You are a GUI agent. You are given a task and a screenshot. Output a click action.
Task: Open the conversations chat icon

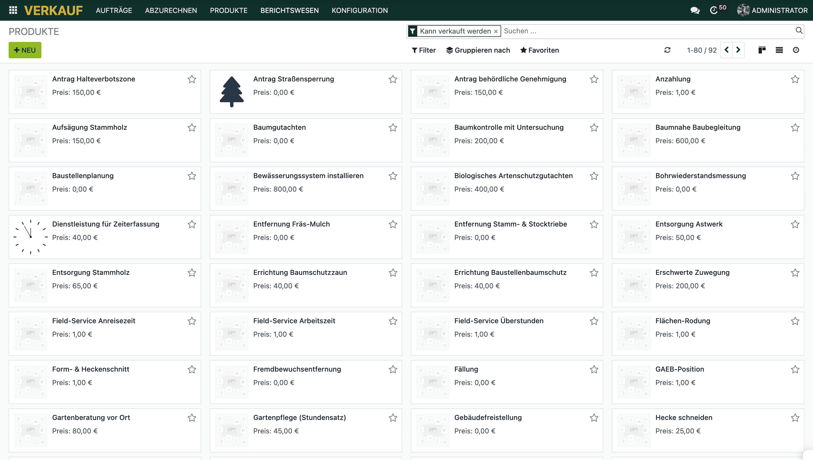[x=694, y=10]
